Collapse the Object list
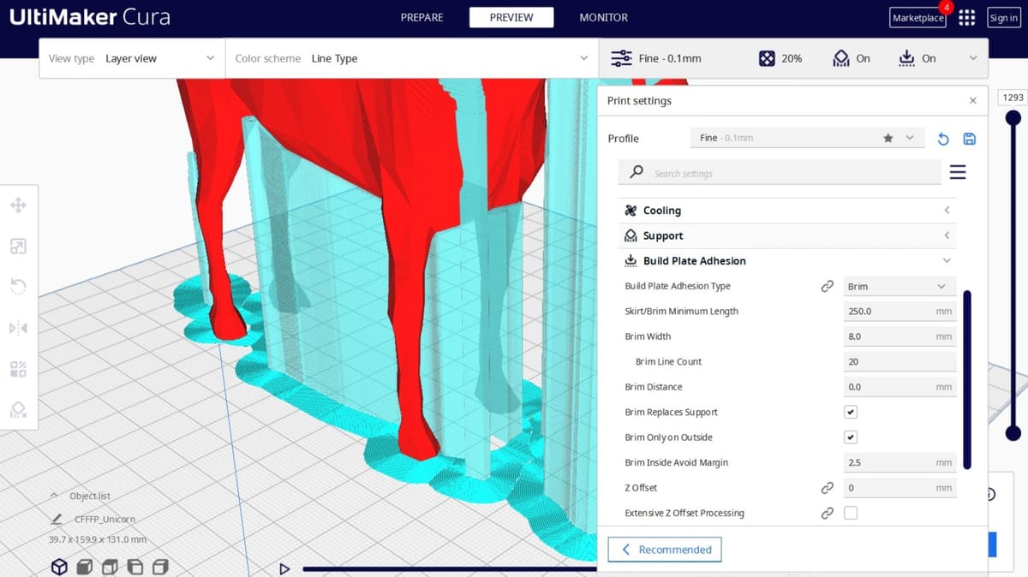The image size is (1028, 577). point(55,496)
